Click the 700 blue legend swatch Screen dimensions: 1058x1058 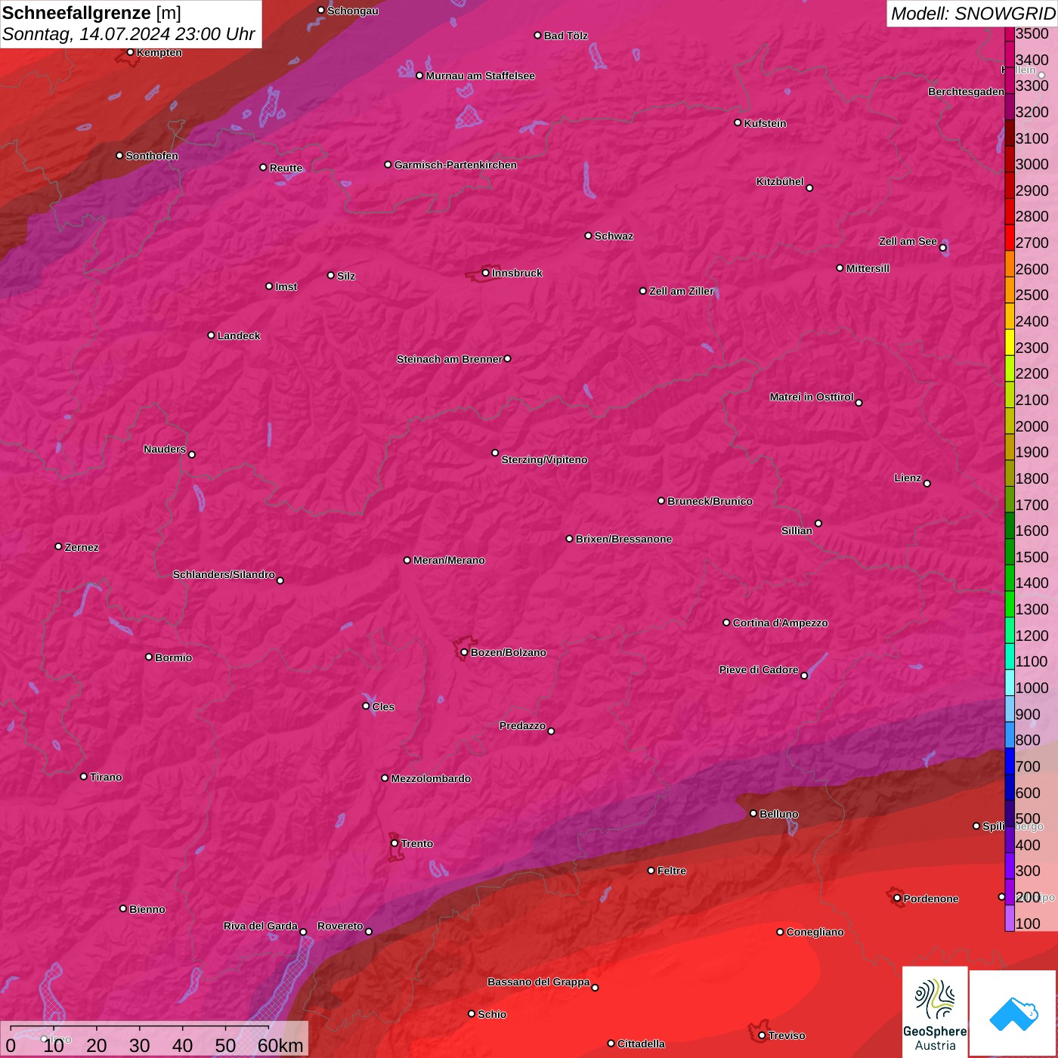(1009, 761)
